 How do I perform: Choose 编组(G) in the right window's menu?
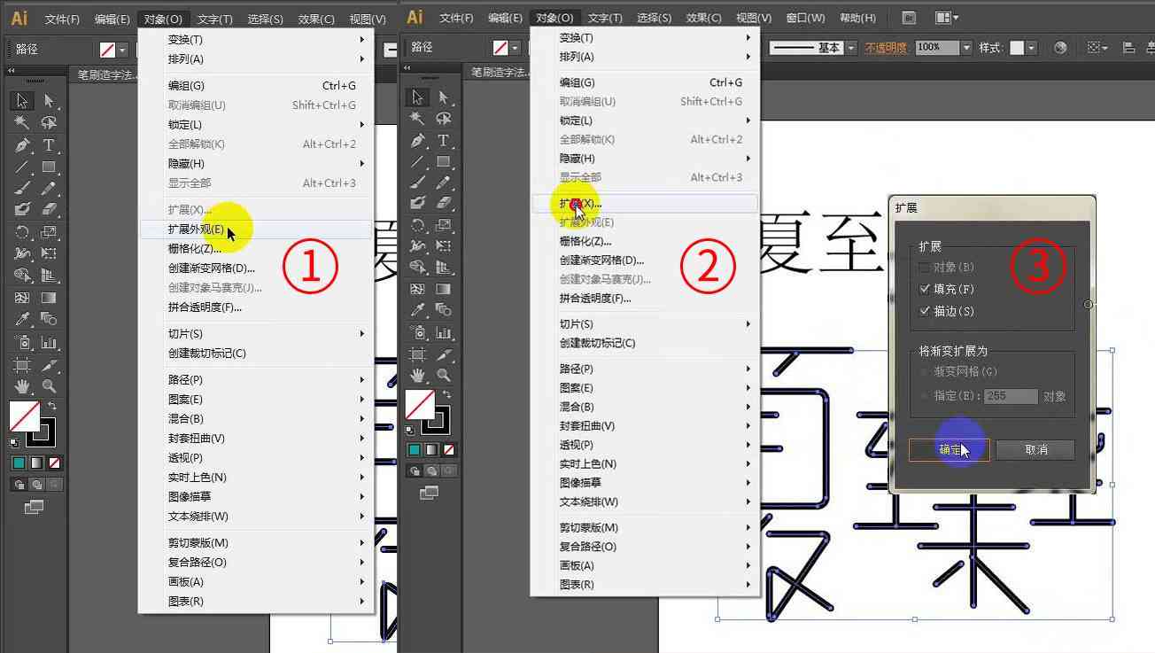(x=645, y=82)
